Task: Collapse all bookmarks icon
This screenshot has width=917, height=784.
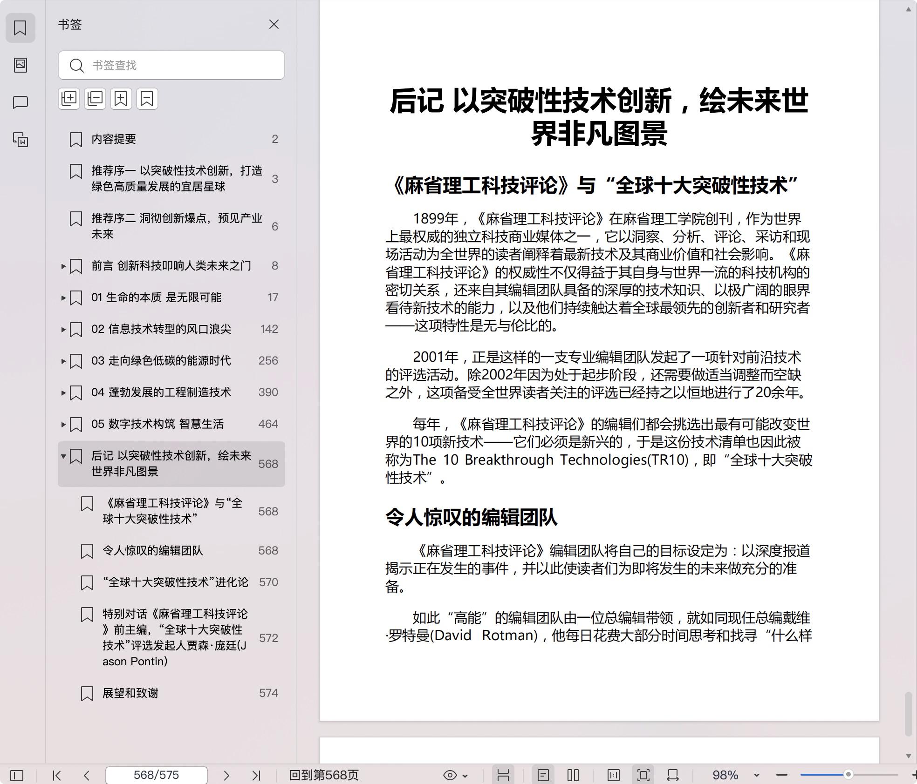Action: [x=95, y=99]
